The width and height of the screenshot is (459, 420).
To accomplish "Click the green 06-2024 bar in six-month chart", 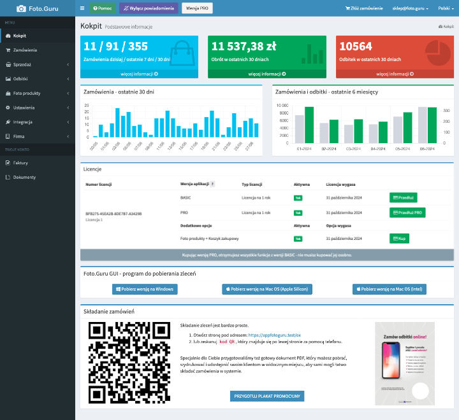I will point(432,125).
